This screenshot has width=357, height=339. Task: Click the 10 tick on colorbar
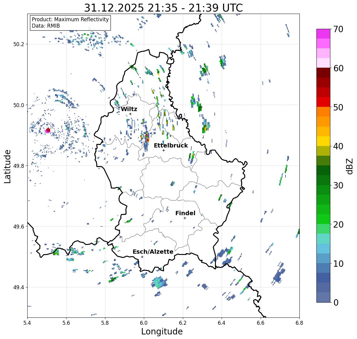tap(338, 263)
